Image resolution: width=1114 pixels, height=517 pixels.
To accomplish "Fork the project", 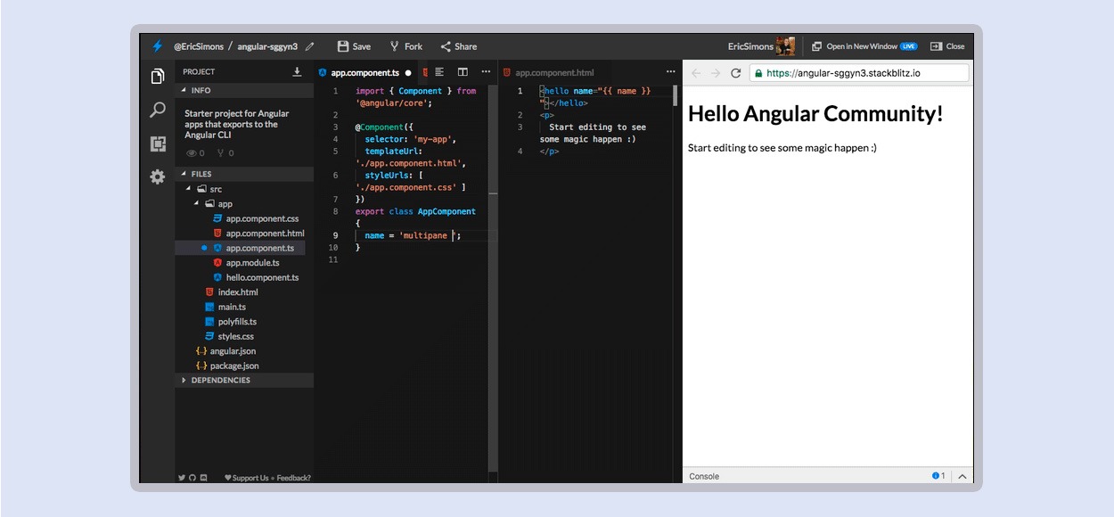I will click(x=406, y=46).
